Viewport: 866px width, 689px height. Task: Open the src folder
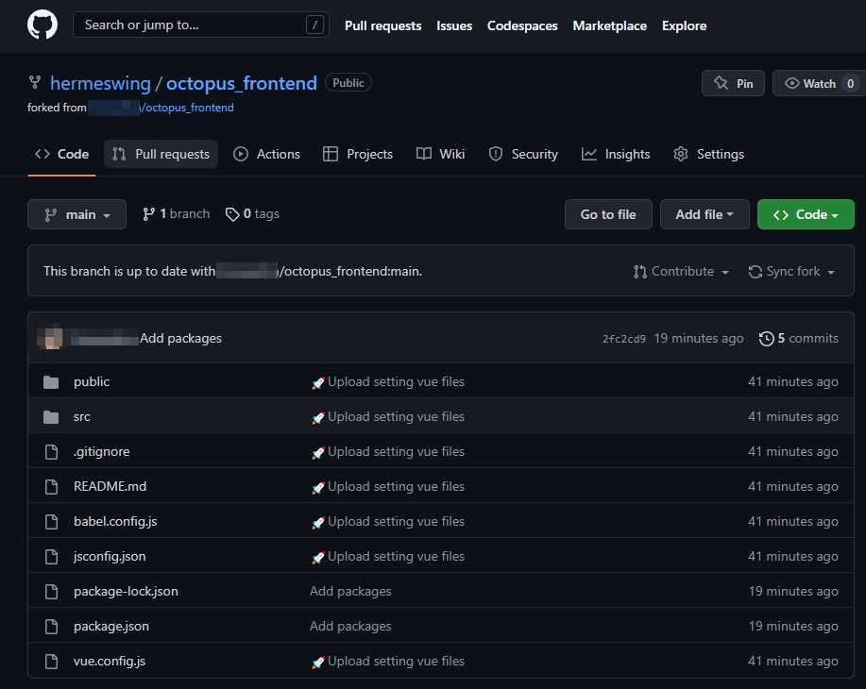coord(82,417)
